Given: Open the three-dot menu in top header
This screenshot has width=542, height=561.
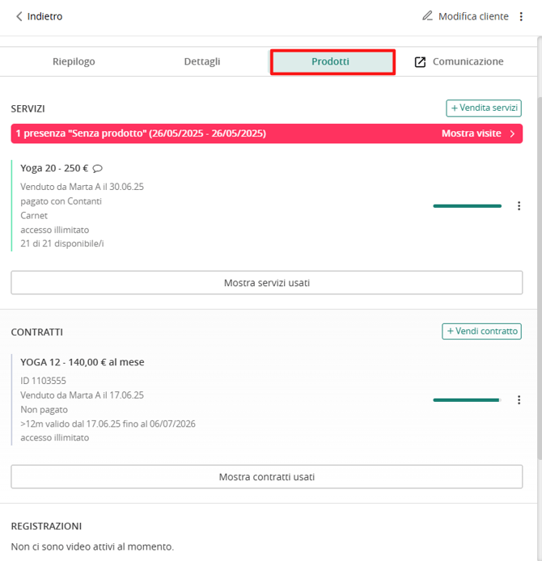Looking at the screenshot, I should pyautogui.click(x=521, y=16).
